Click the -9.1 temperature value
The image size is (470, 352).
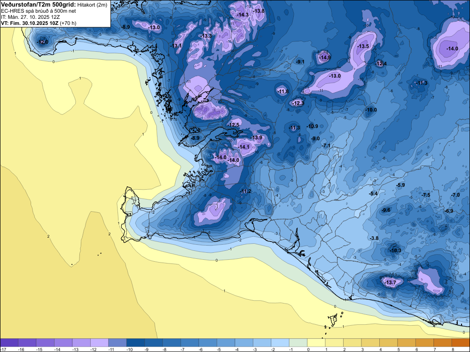pos(300,62)
